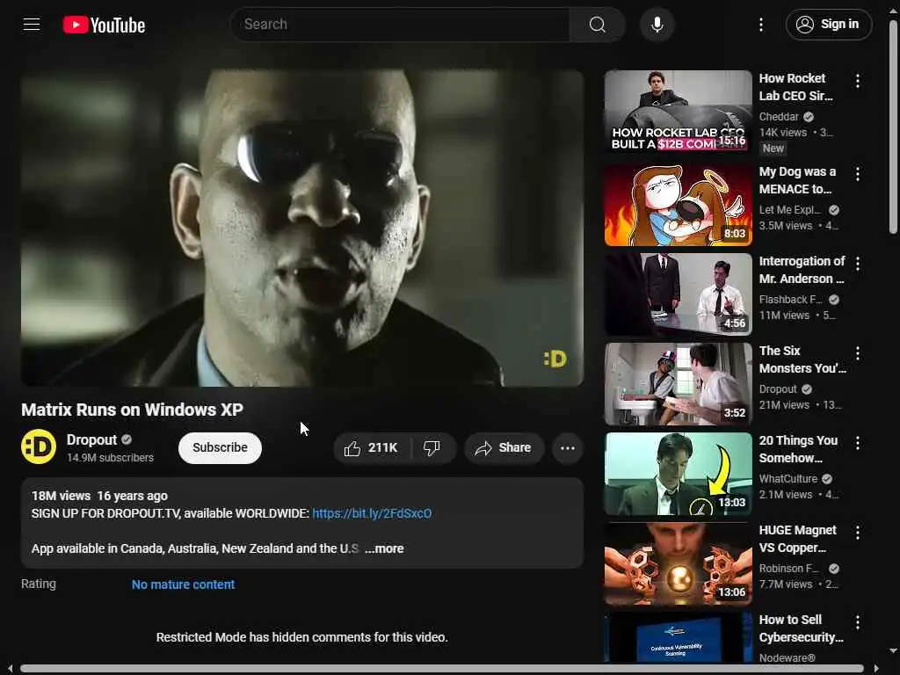Open options for HUGE Magnet VS Copper

tap(858, 532)
